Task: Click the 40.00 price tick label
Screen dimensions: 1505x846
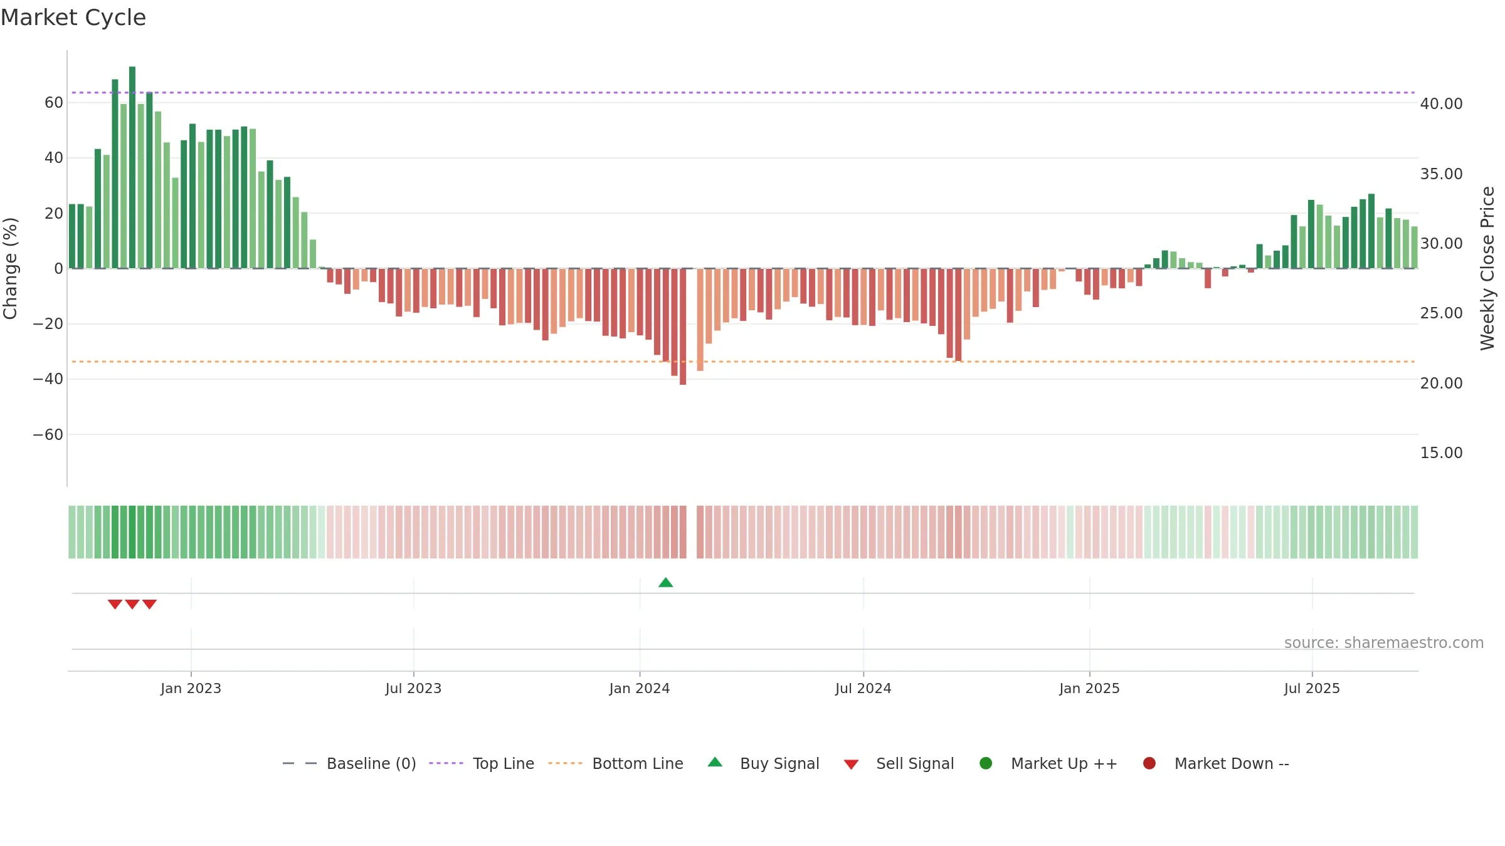Action: pyautogui.click(x=1441, y=104)
